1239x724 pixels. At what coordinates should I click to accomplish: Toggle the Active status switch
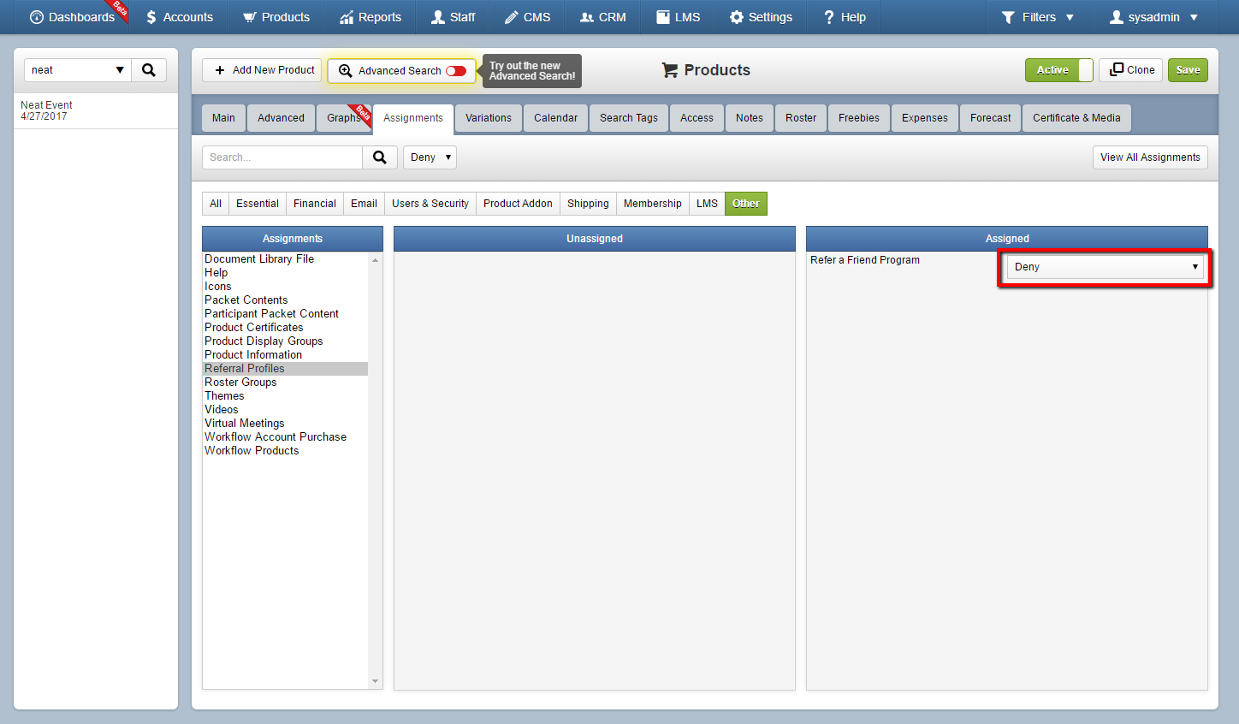point(1059,70)
